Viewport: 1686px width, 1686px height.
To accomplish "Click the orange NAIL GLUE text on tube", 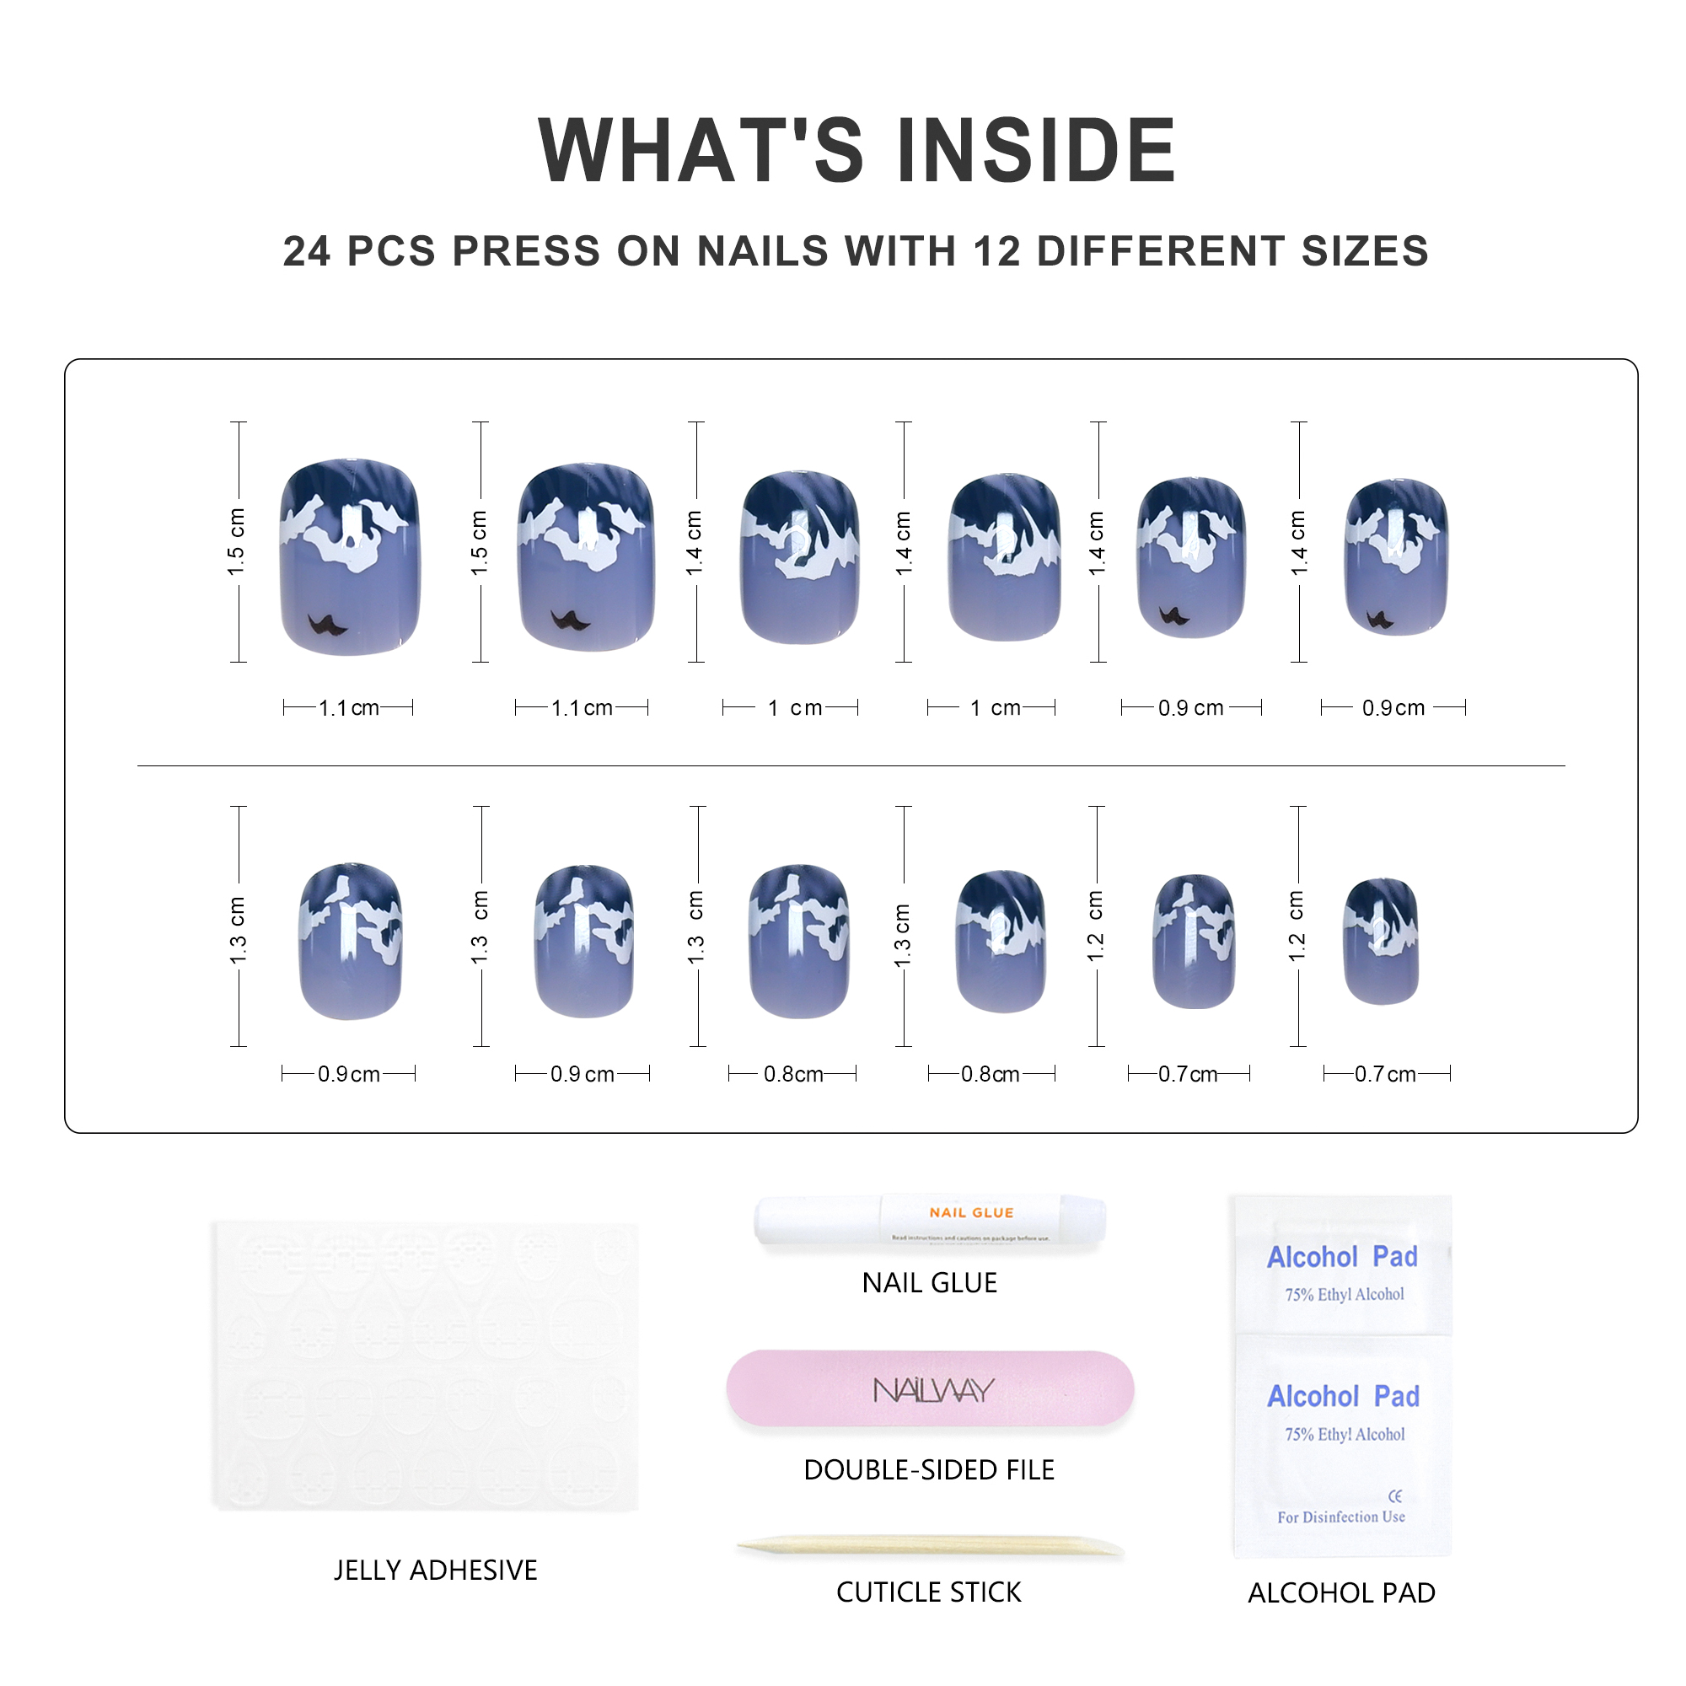I will [x=971, y=1212].
